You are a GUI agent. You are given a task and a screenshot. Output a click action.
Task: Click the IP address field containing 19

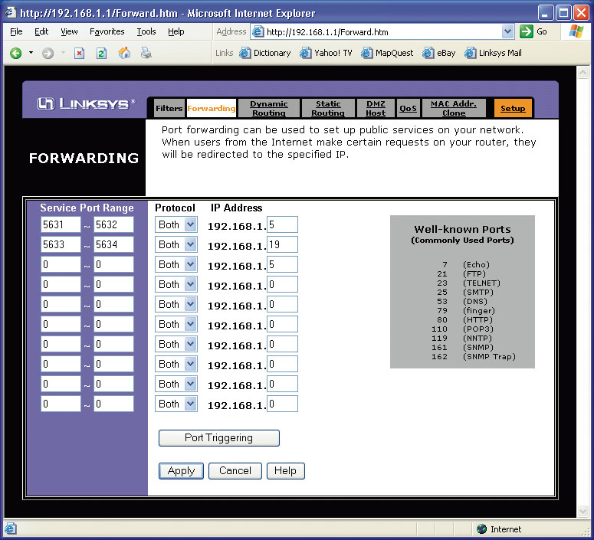coord(282,244)
